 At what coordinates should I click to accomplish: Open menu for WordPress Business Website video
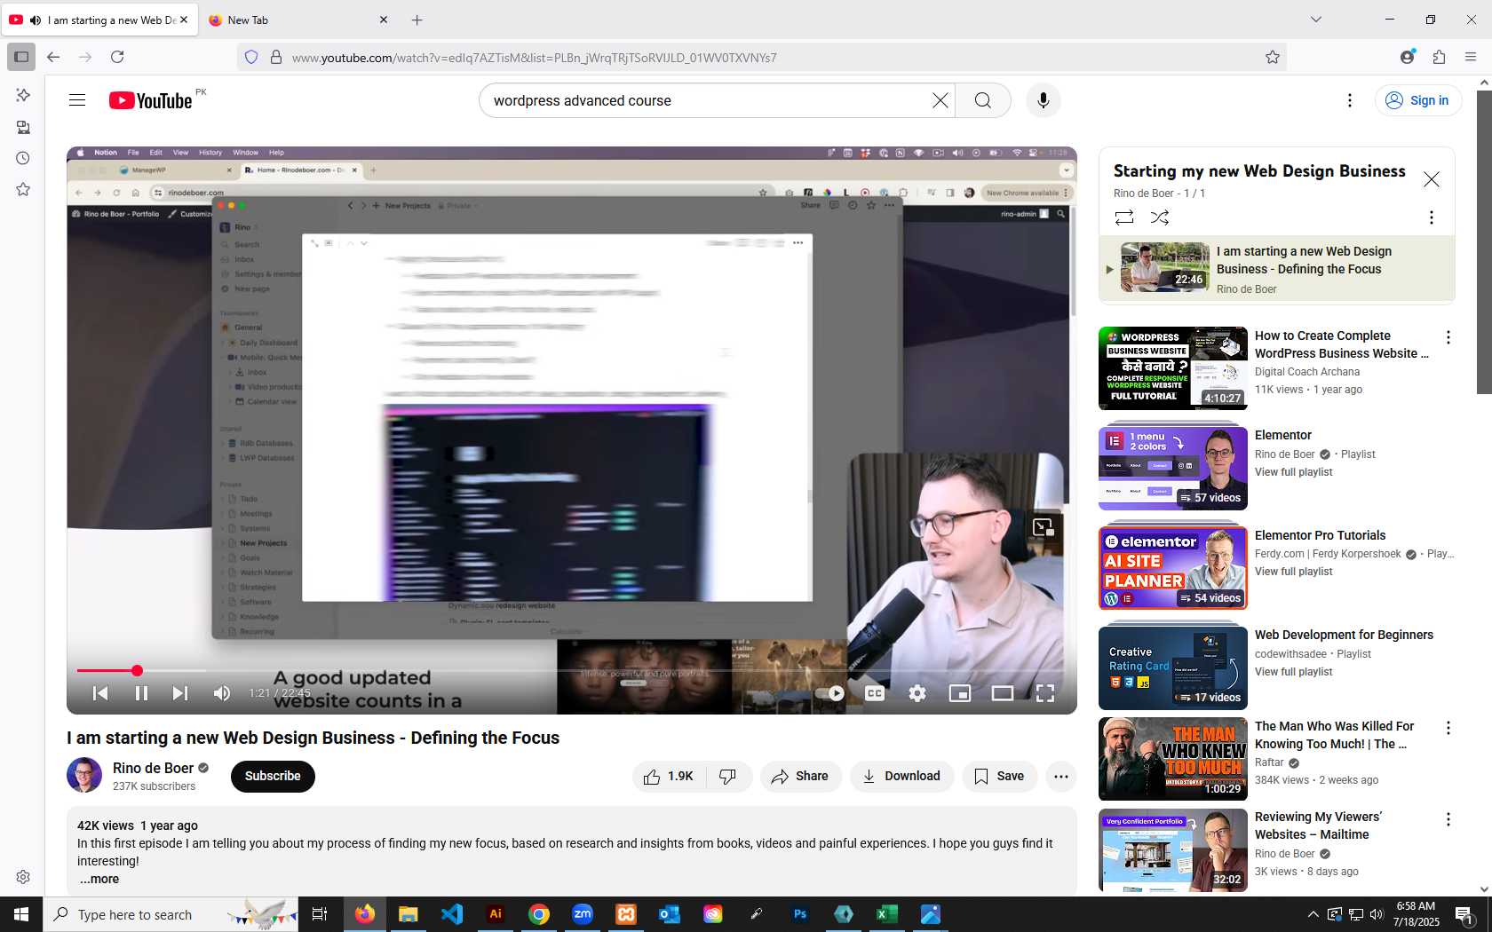1448,337
